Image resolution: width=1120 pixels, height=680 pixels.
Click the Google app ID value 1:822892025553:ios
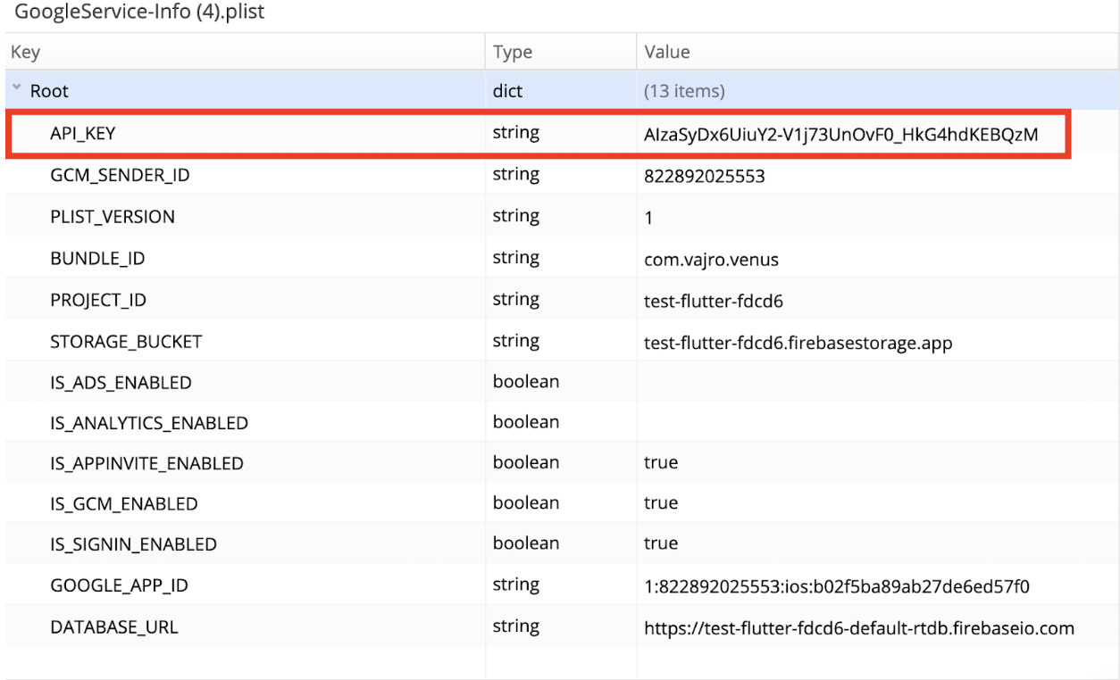837,586
